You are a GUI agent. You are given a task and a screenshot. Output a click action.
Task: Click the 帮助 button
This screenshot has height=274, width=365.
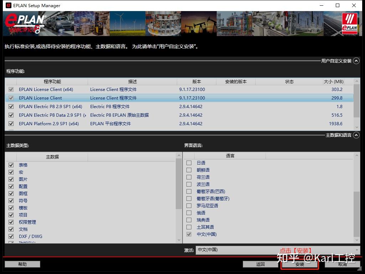click(22, 264)
